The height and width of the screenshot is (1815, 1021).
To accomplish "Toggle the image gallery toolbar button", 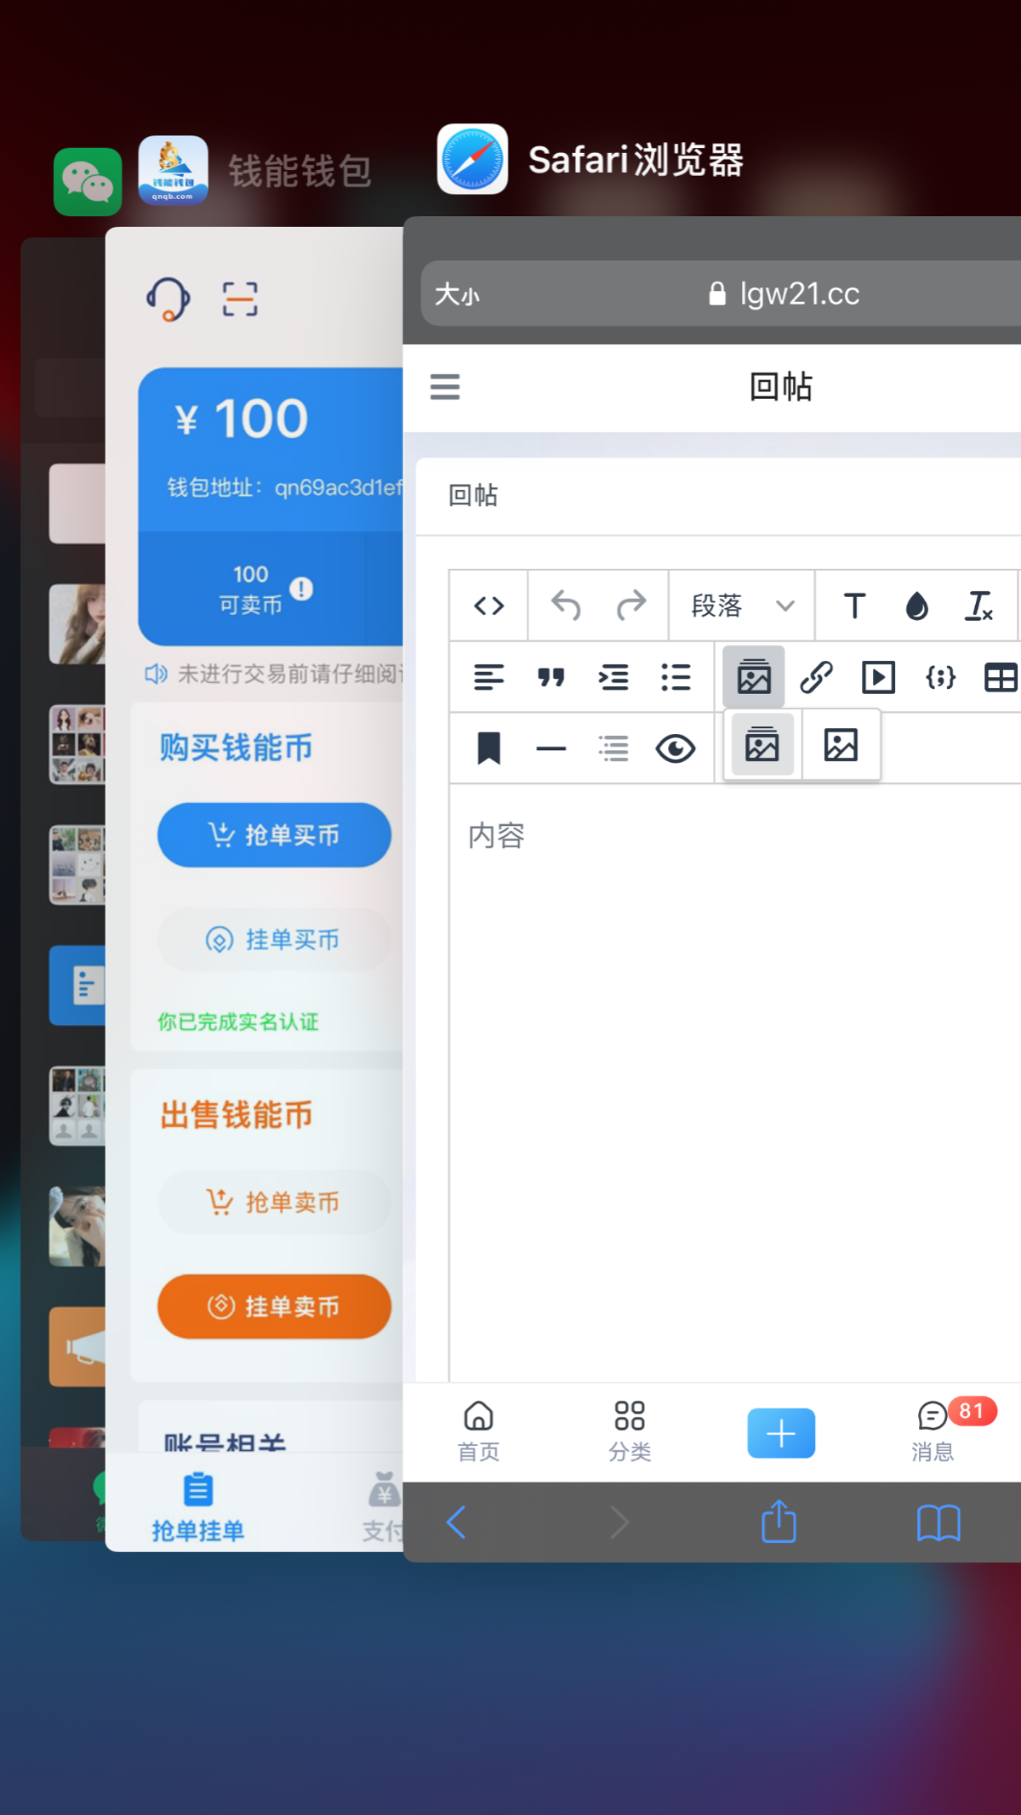I will (754, 678).
